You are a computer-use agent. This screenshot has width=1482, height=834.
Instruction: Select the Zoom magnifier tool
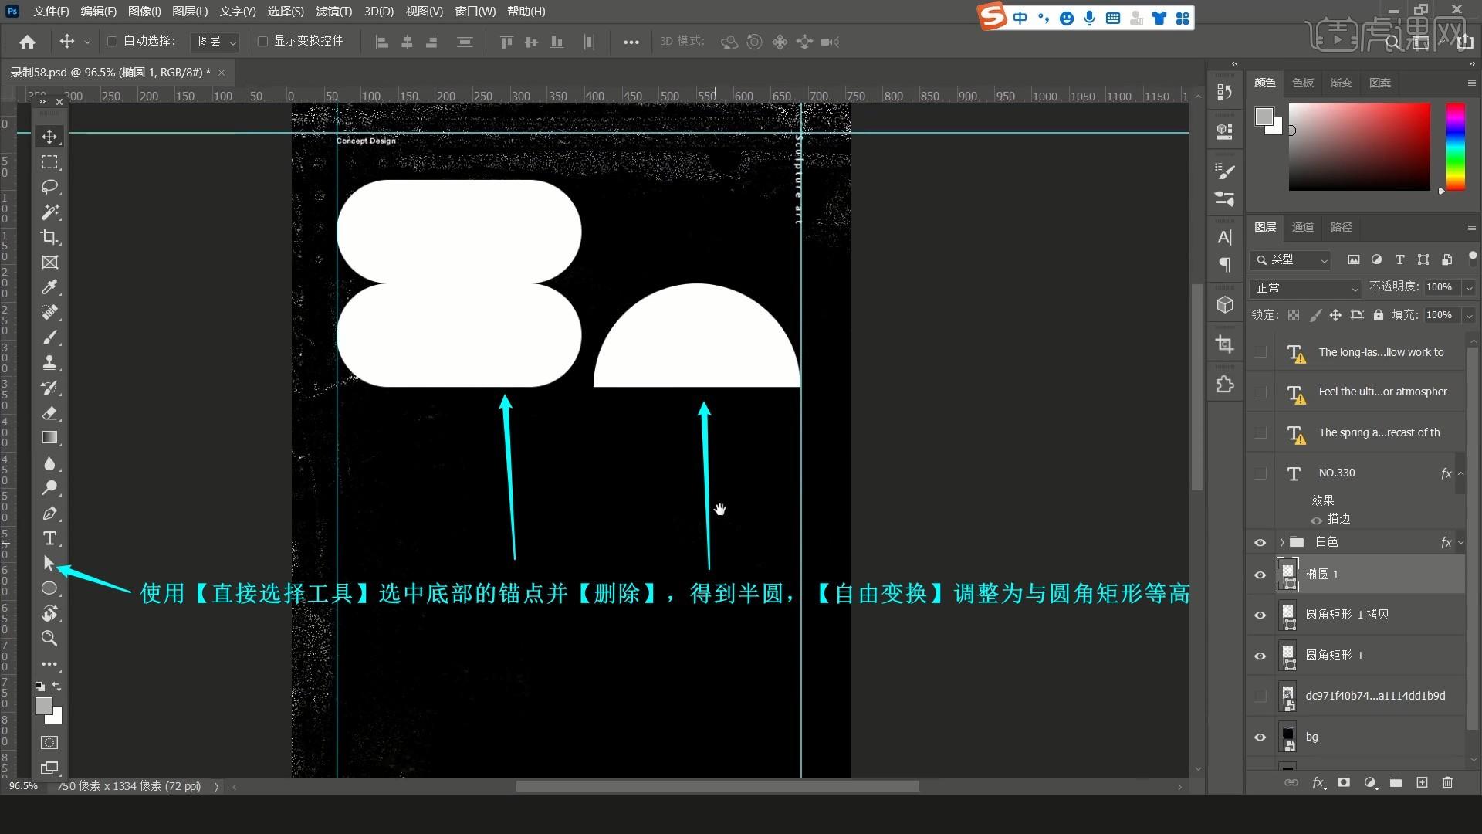(x=49, y=639)
